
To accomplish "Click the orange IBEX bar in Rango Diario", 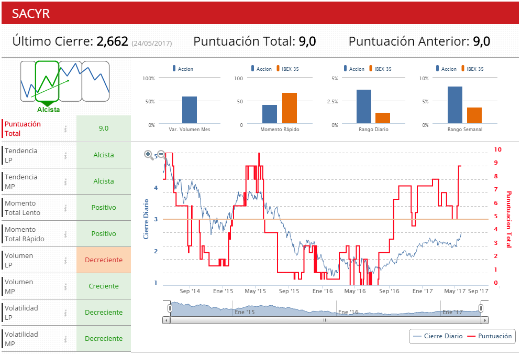I will coord(383,118).
